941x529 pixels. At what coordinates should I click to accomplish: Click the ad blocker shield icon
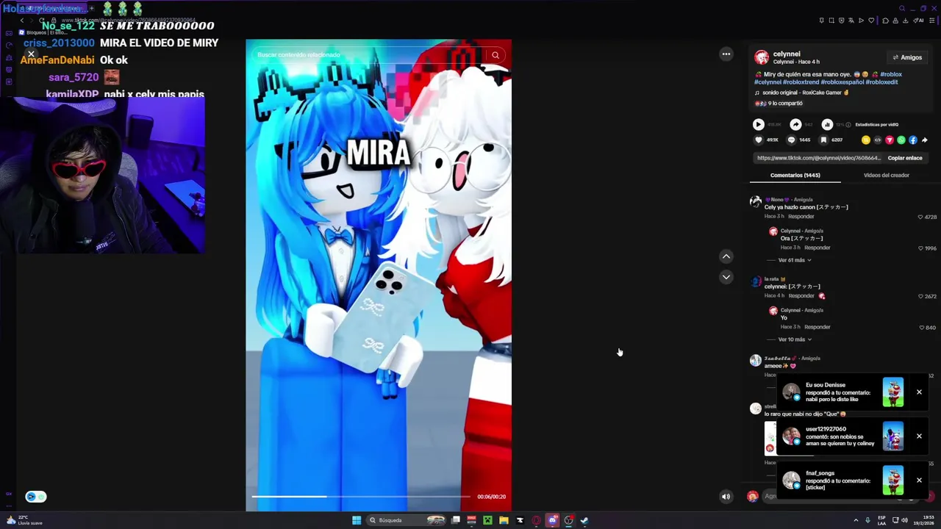click(842, 21)
